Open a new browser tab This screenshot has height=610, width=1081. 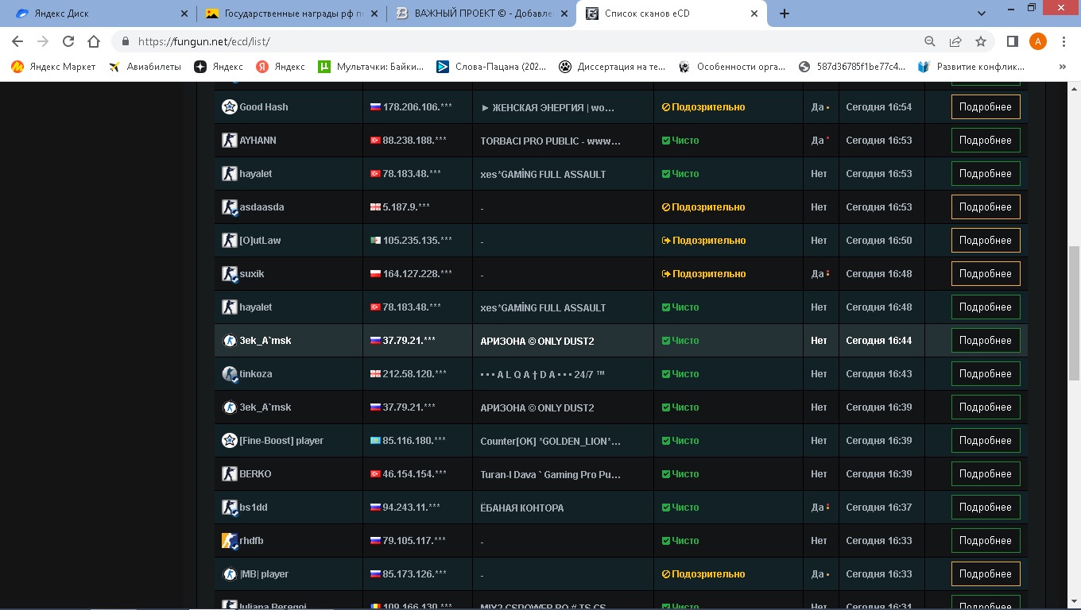point(785,14)
